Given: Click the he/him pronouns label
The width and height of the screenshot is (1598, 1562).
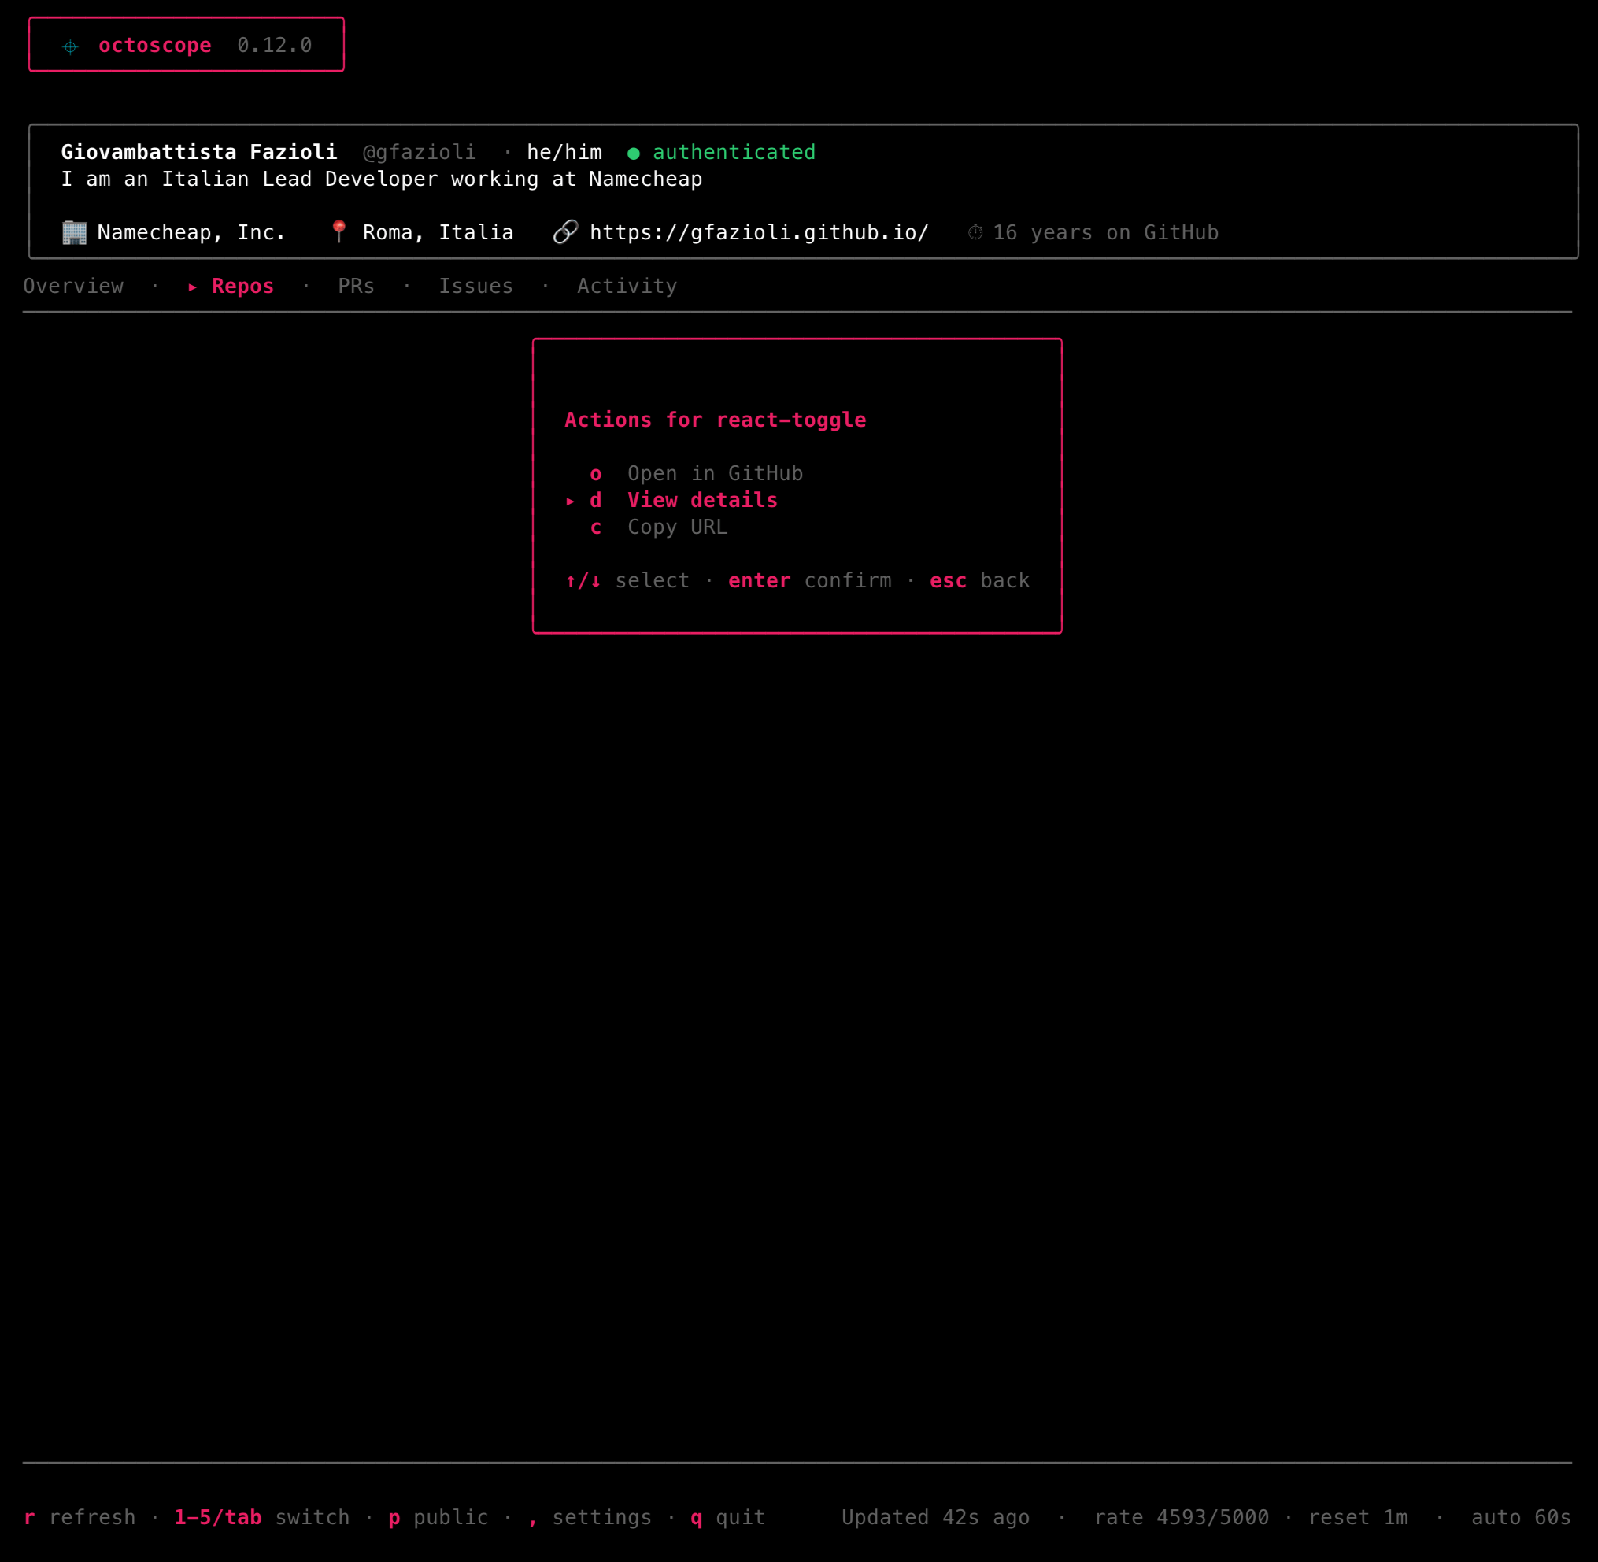Looking at the screenshot, I should click(x=564, y=152).
